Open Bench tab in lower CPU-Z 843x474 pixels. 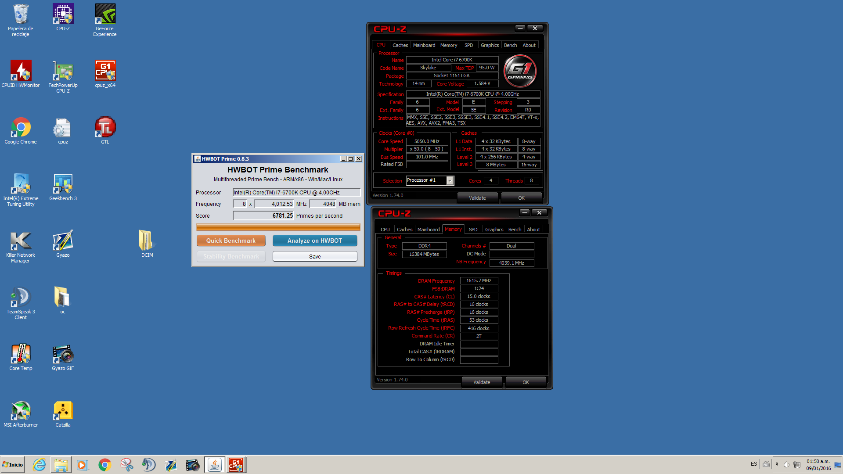click(x=515, y=230)
